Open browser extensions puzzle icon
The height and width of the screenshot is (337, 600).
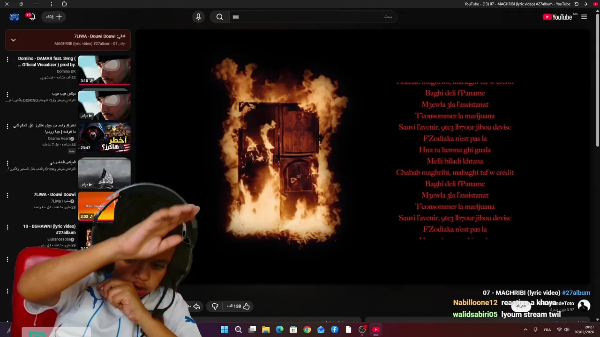pyautogui.click(x=64, y=4)
